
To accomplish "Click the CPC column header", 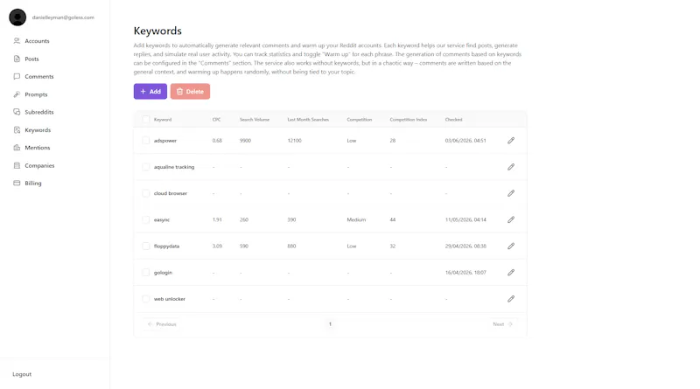I will pos(216,120).
